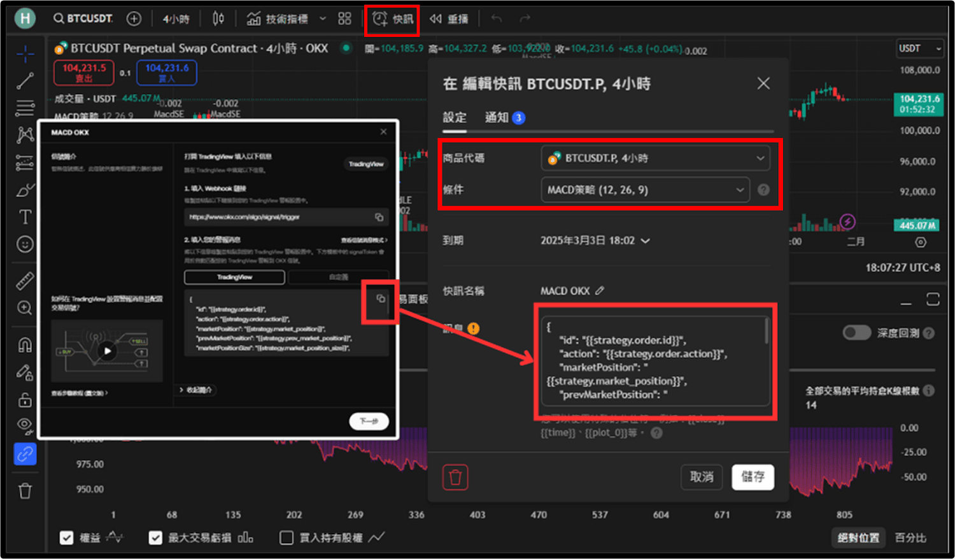Viewport: 955px width, 559px height.
Task: Select the pattern drawing tool
Action: [x=25, y=134]
